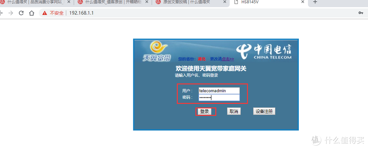Reload the page with the refresh icon
The image size is (368, 149).
pos(21,13)
